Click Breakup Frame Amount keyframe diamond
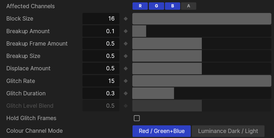This screenshot has width=274, height=138. click(x=126, y=43)
